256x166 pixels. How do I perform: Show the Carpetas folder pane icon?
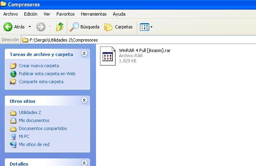108,27
